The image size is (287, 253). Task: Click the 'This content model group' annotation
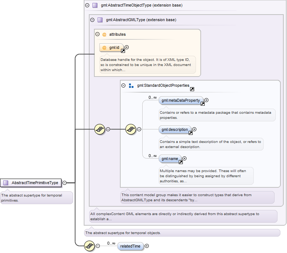[197, 198]
